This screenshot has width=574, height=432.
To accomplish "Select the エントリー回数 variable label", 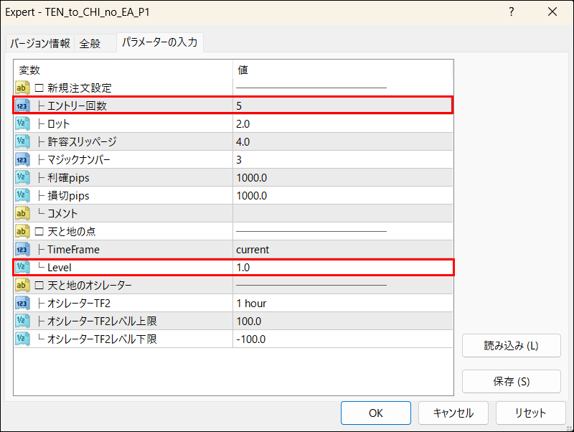I will point(77,105).
